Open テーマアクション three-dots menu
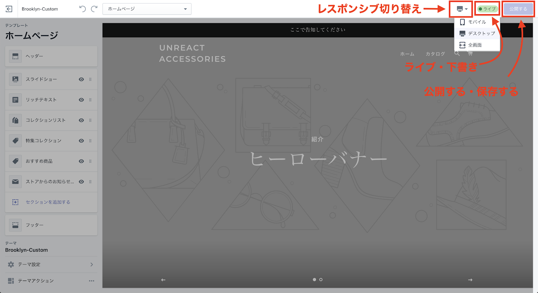538x293 pixels. (x=91, y=281)
